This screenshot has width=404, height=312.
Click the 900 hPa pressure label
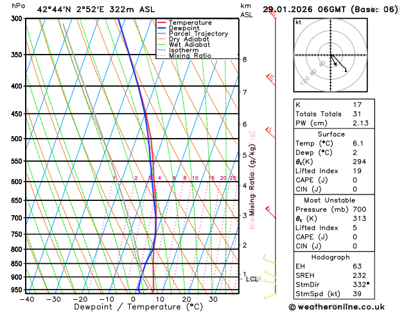coord(18,277)
